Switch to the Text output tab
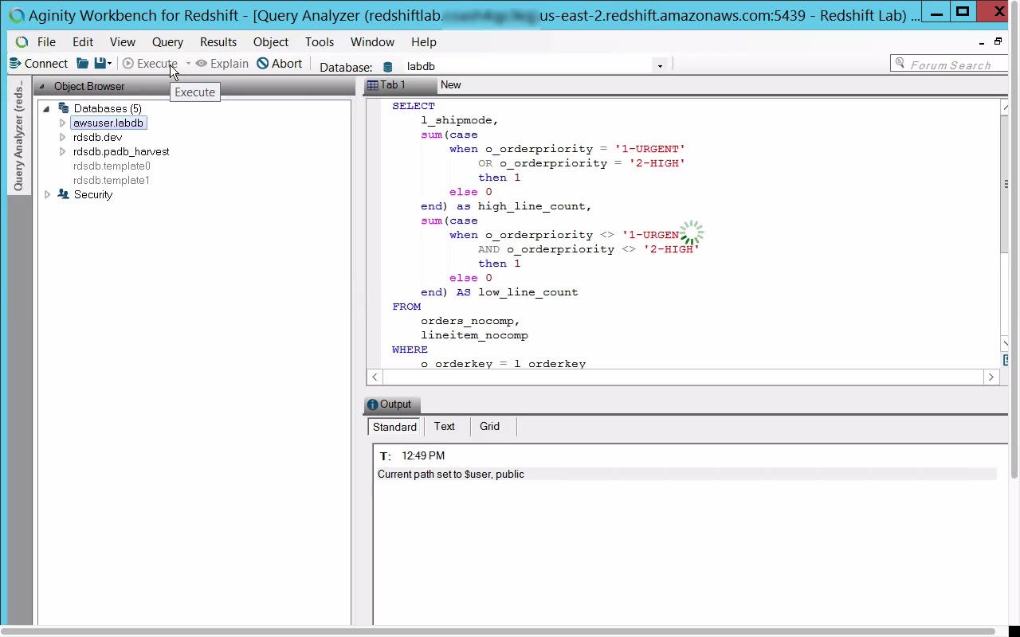This screenshot has height=637, width=1020. (x=444, y=427)
